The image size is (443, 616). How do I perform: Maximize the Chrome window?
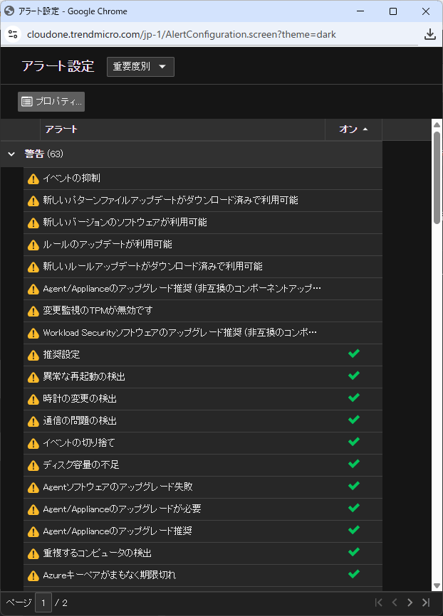click(x=393, y=11)
